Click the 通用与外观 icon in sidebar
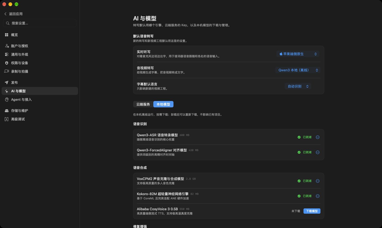 (7, 54)
